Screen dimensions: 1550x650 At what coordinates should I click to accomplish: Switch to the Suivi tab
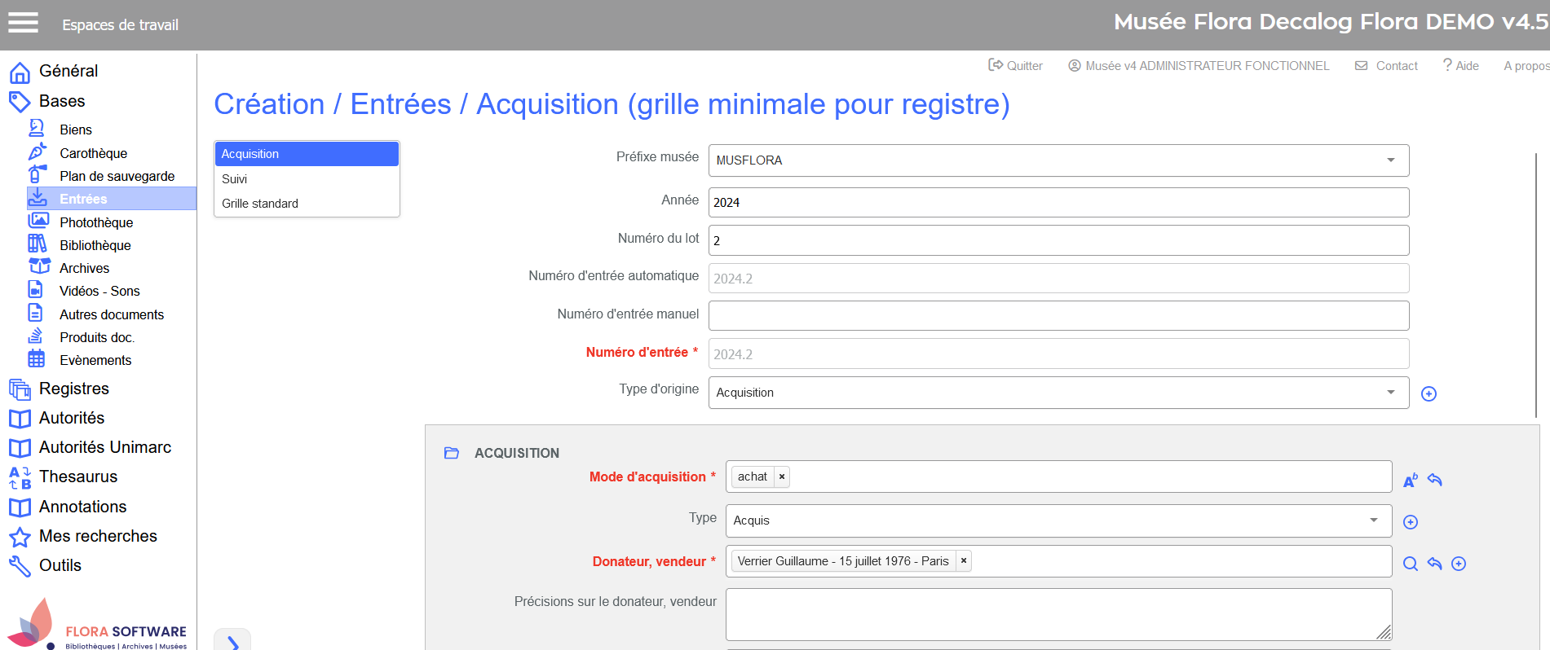[x=235, y=179]
